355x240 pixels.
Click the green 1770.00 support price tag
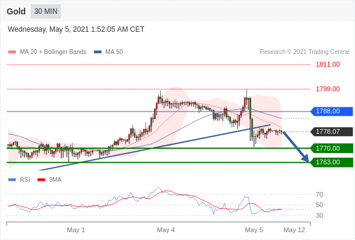tap(332, 148)
